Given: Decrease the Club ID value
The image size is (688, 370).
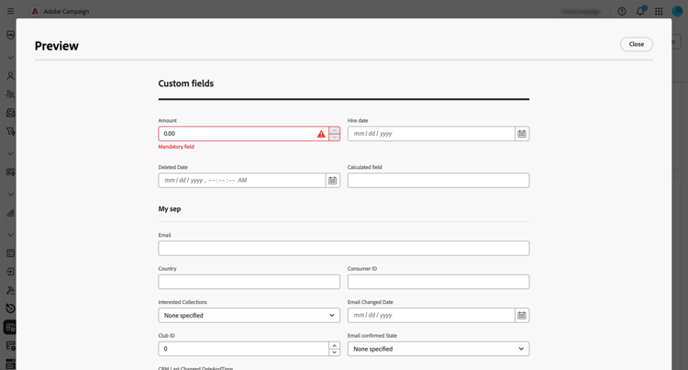Looking at the screenshot, I should coord(334,353).
